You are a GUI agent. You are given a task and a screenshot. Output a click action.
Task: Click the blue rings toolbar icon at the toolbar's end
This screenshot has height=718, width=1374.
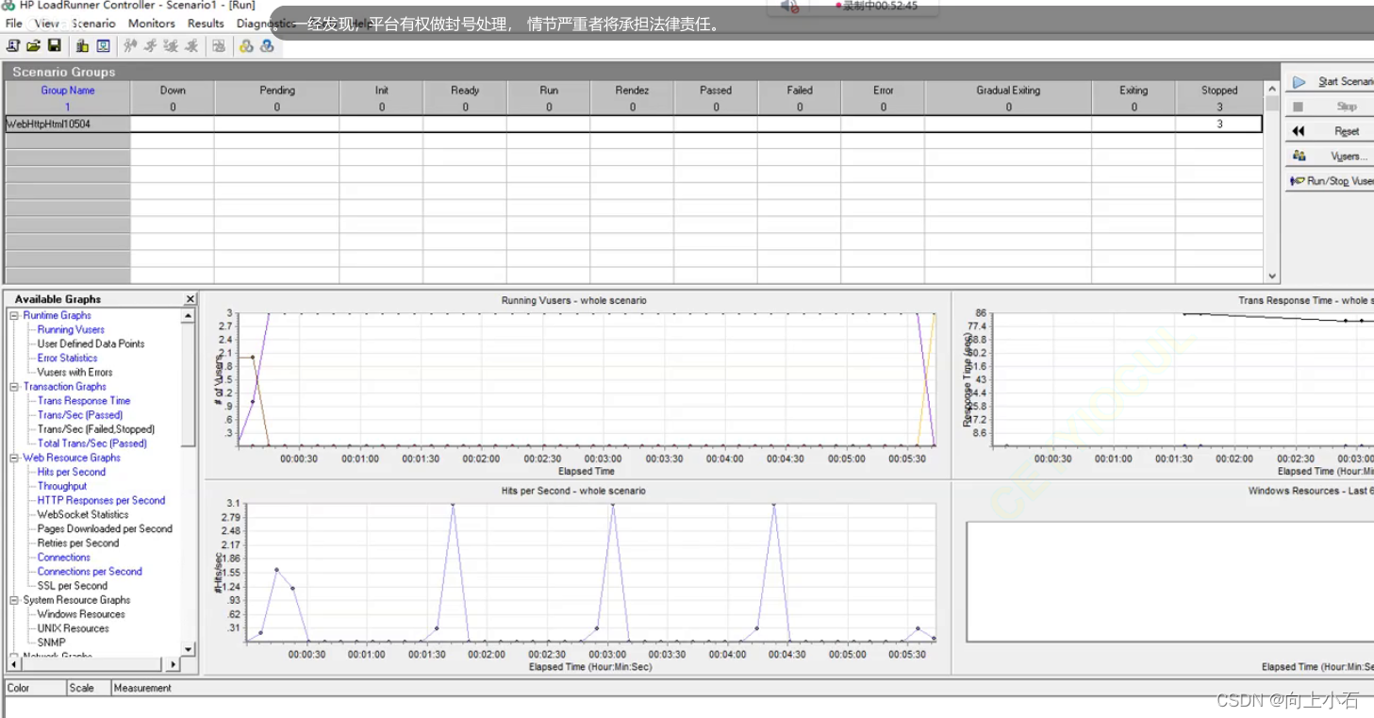point(267,45)
